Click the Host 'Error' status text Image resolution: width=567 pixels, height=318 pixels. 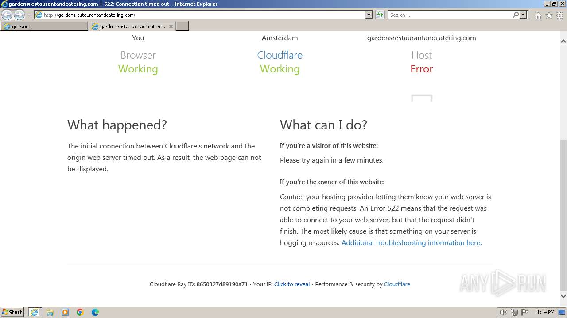pyautogui.click(x=422, y=69)
